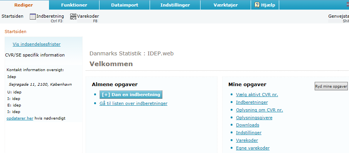The image size is (349, 153).
Task: Click the Startsiden breadcrumb
Action: click(15, 32)
